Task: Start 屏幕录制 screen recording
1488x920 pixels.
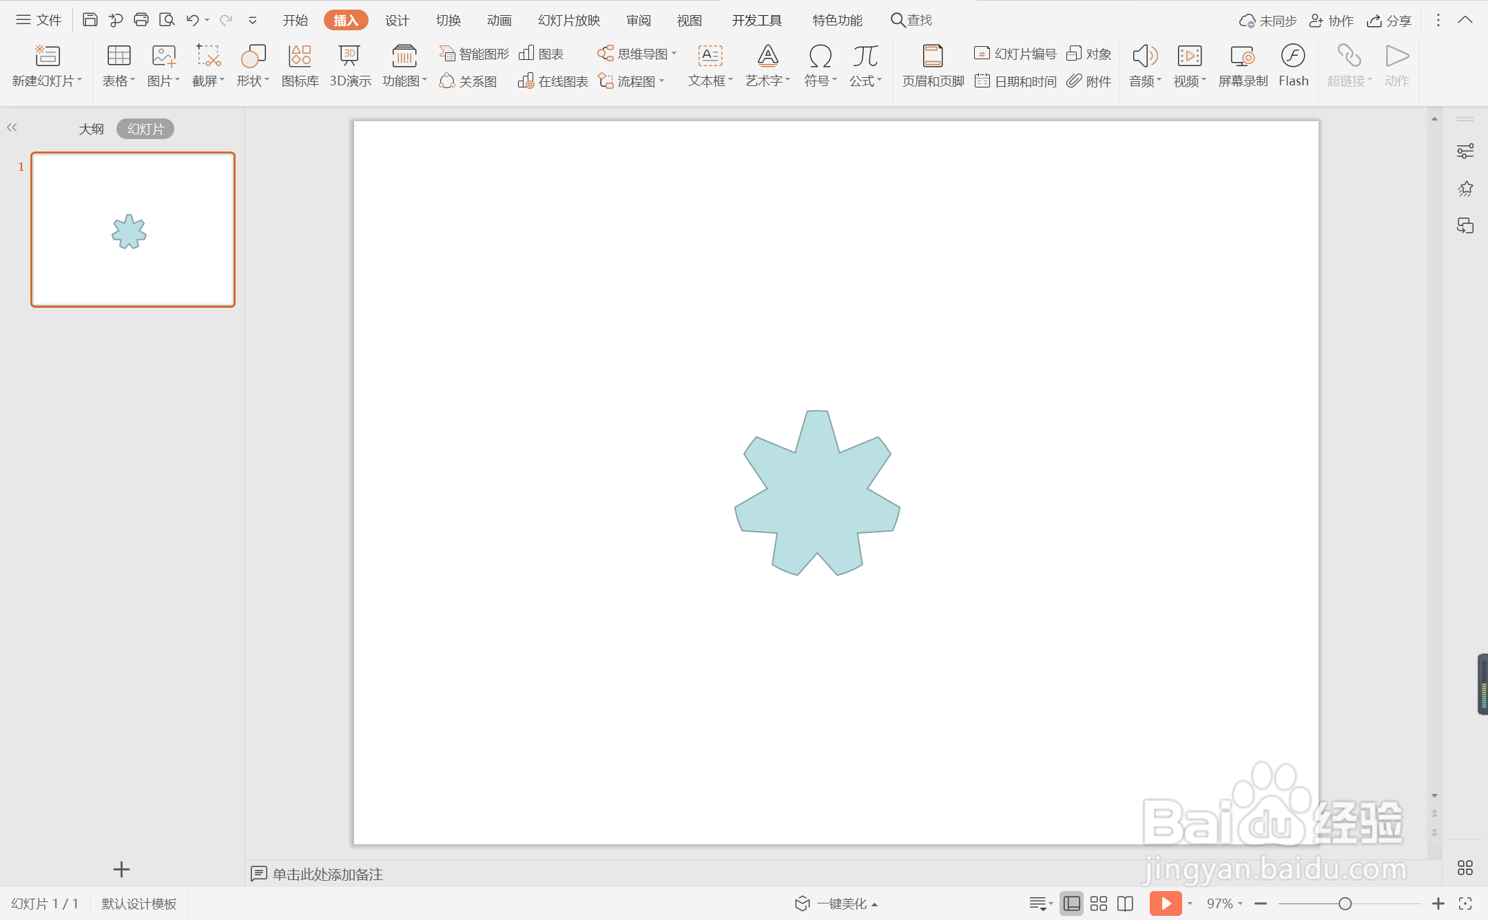Action: click(x=1243, y=66)
